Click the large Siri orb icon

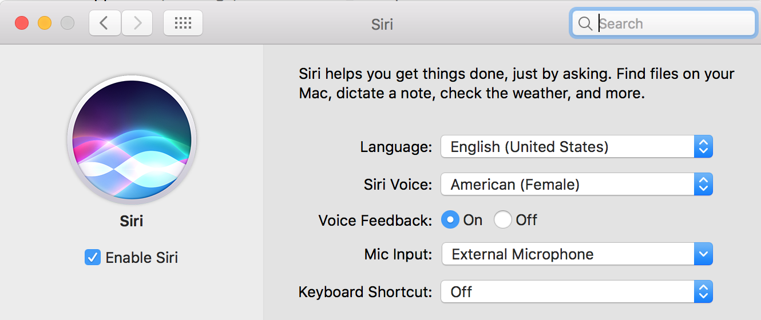132,139
